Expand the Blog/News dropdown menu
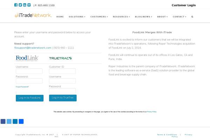Viewport: 210px width, 140px height. (143, 17)
